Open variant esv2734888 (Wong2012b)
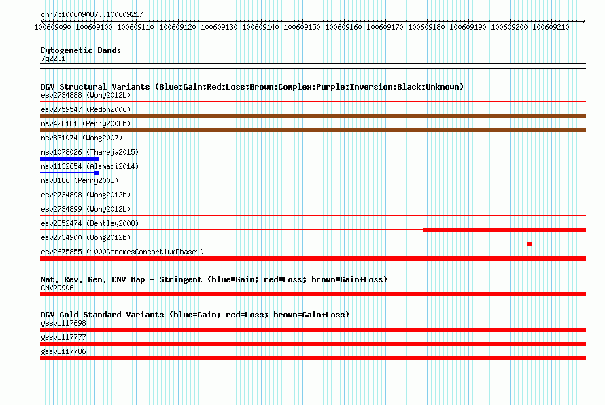The image size is (605, 405). (x=86, y=95)
